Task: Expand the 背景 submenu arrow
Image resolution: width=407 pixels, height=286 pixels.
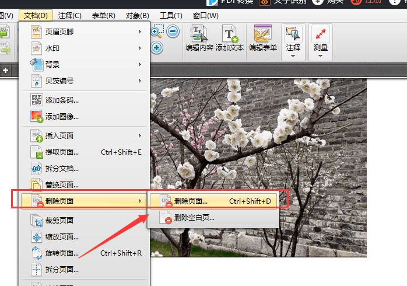Action: click(140, 64)
